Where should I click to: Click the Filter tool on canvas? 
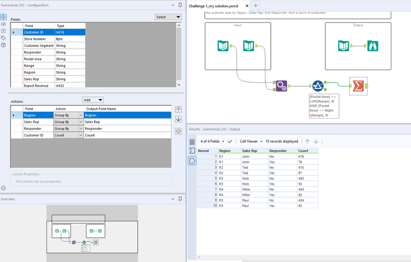click(x=317, y=86)
